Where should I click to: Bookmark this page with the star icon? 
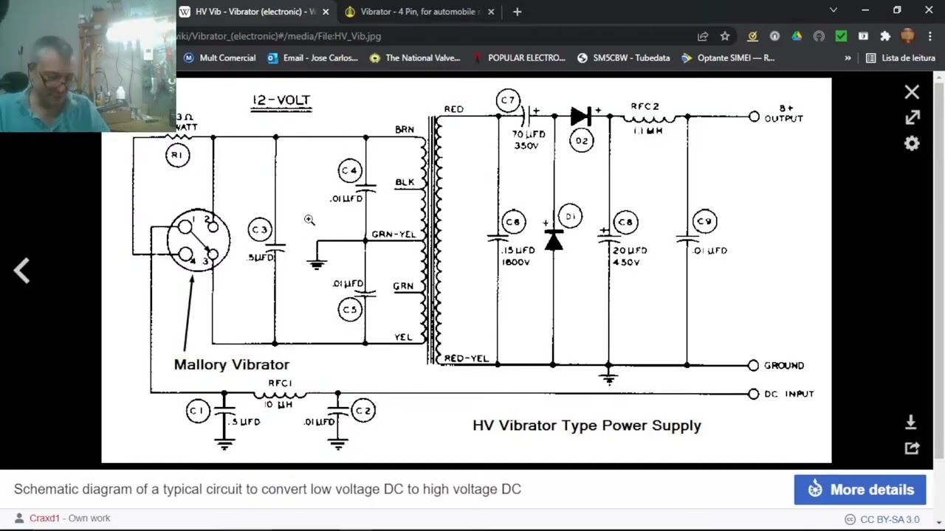(725, 36)
